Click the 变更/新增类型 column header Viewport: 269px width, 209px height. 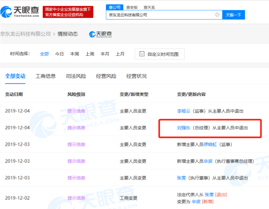click(134, 94)
